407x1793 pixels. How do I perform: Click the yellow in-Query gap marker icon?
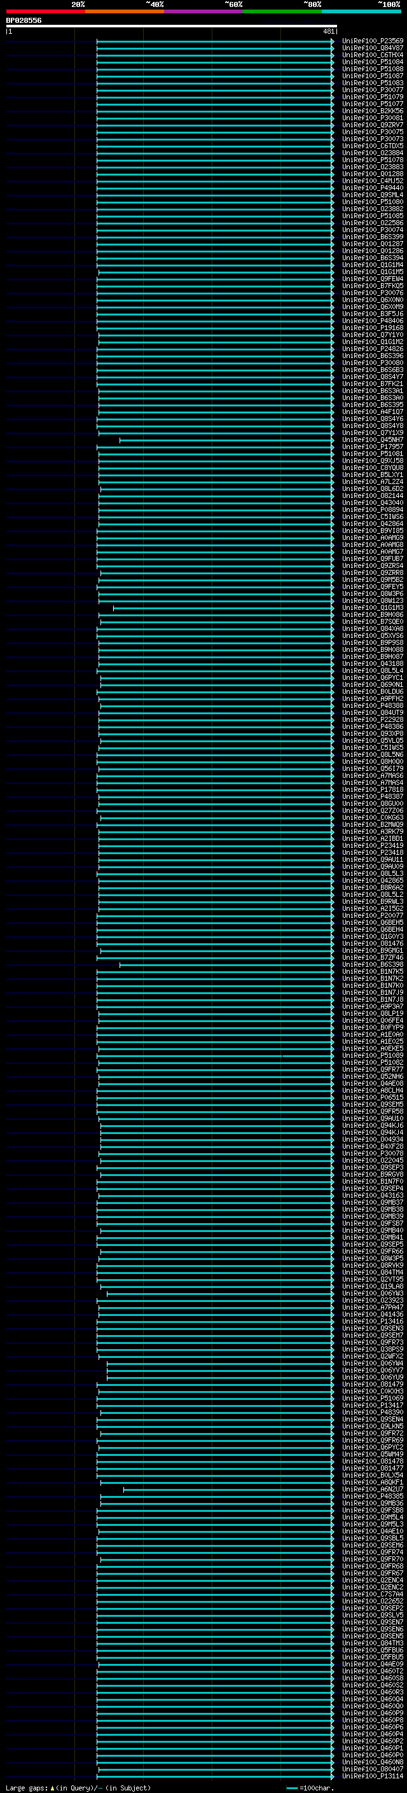click(x=52, y=1788)
